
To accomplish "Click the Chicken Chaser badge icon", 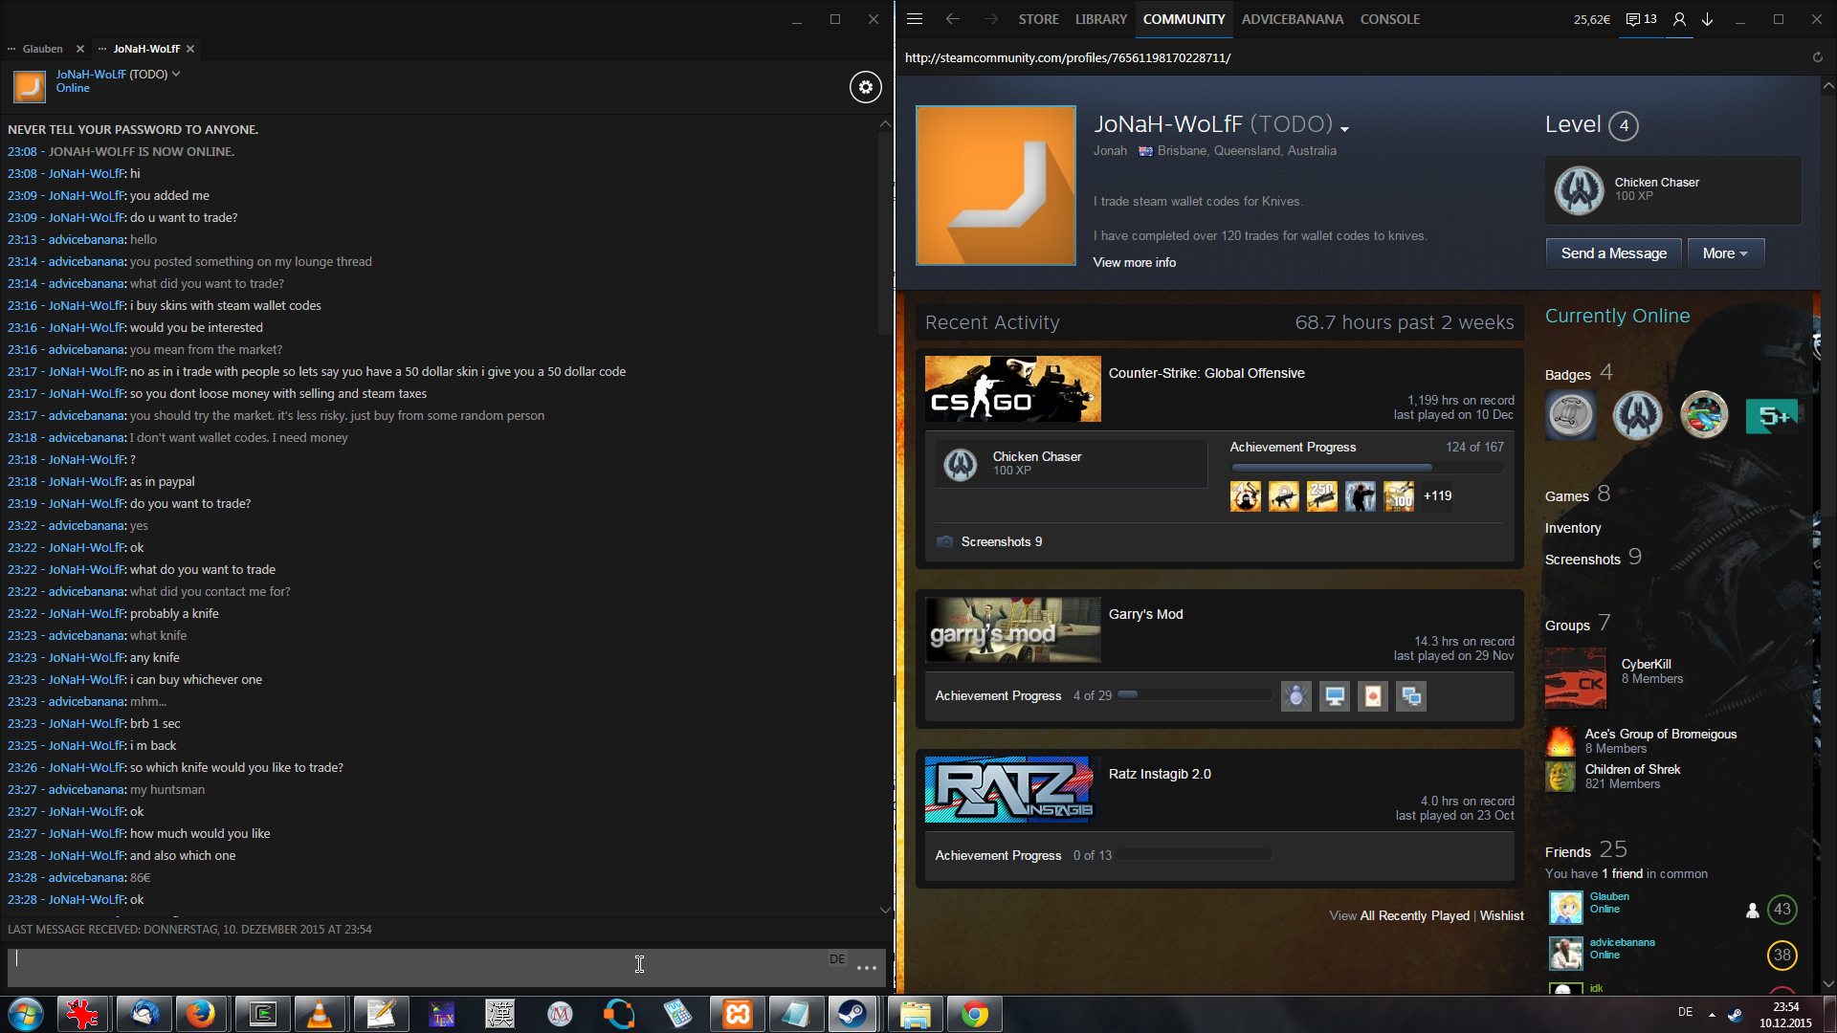I will pos(1579,189).
